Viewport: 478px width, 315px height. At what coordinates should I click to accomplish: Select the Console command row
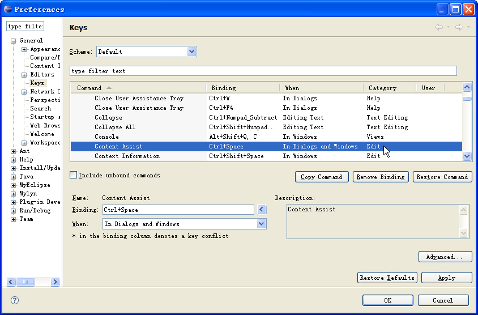[x=266, y=137]
